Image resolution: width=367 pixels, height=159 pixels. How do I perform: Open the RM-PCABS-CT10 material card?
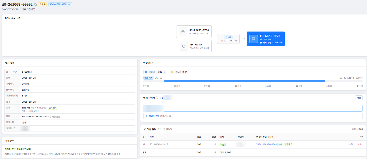click(x=194, y=32)
